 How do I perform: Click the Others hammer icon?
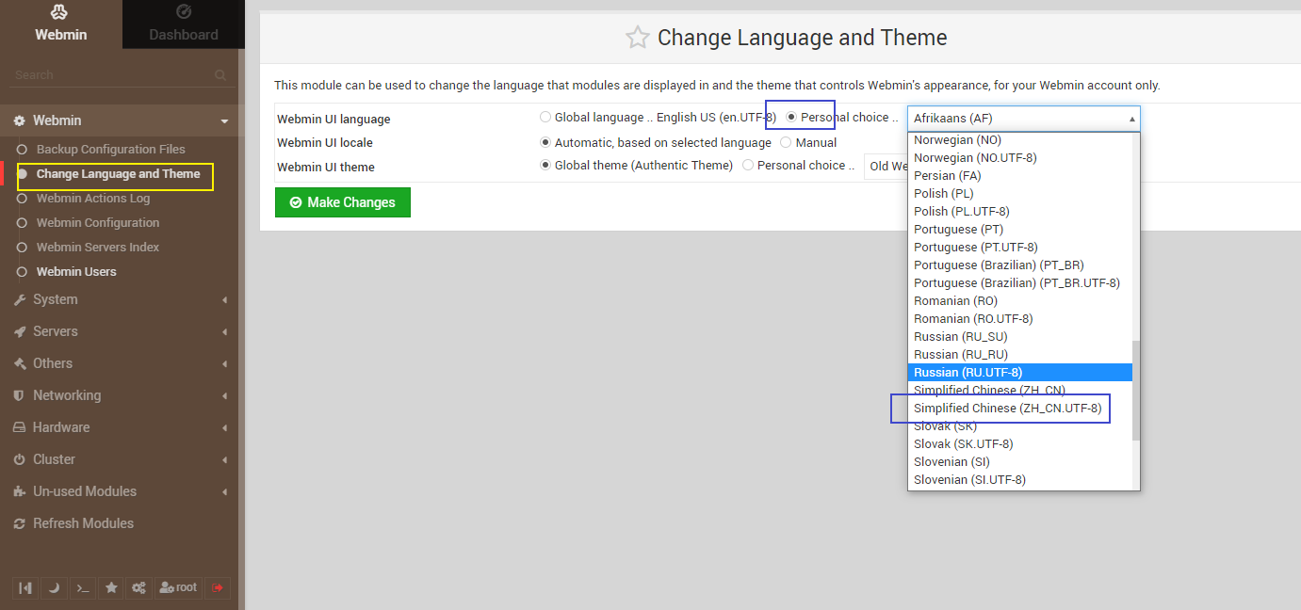coord(19,363)
